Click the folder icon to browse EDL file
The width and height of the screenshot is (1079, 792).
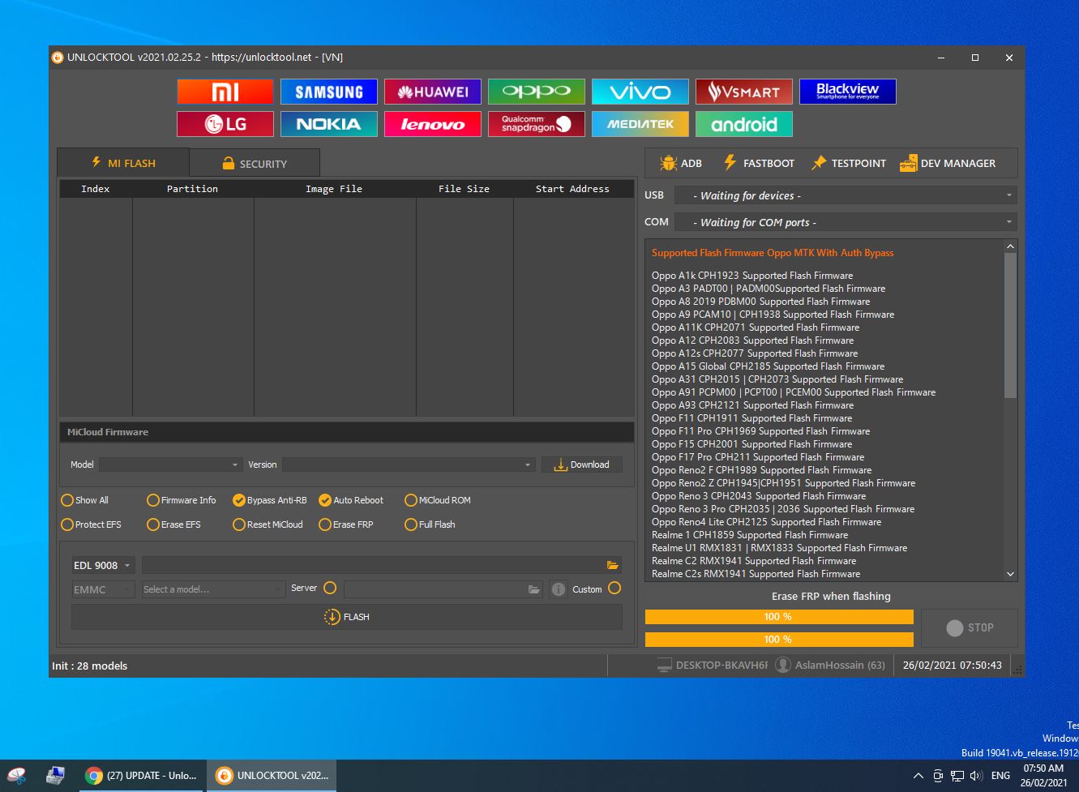pos(612,565)
